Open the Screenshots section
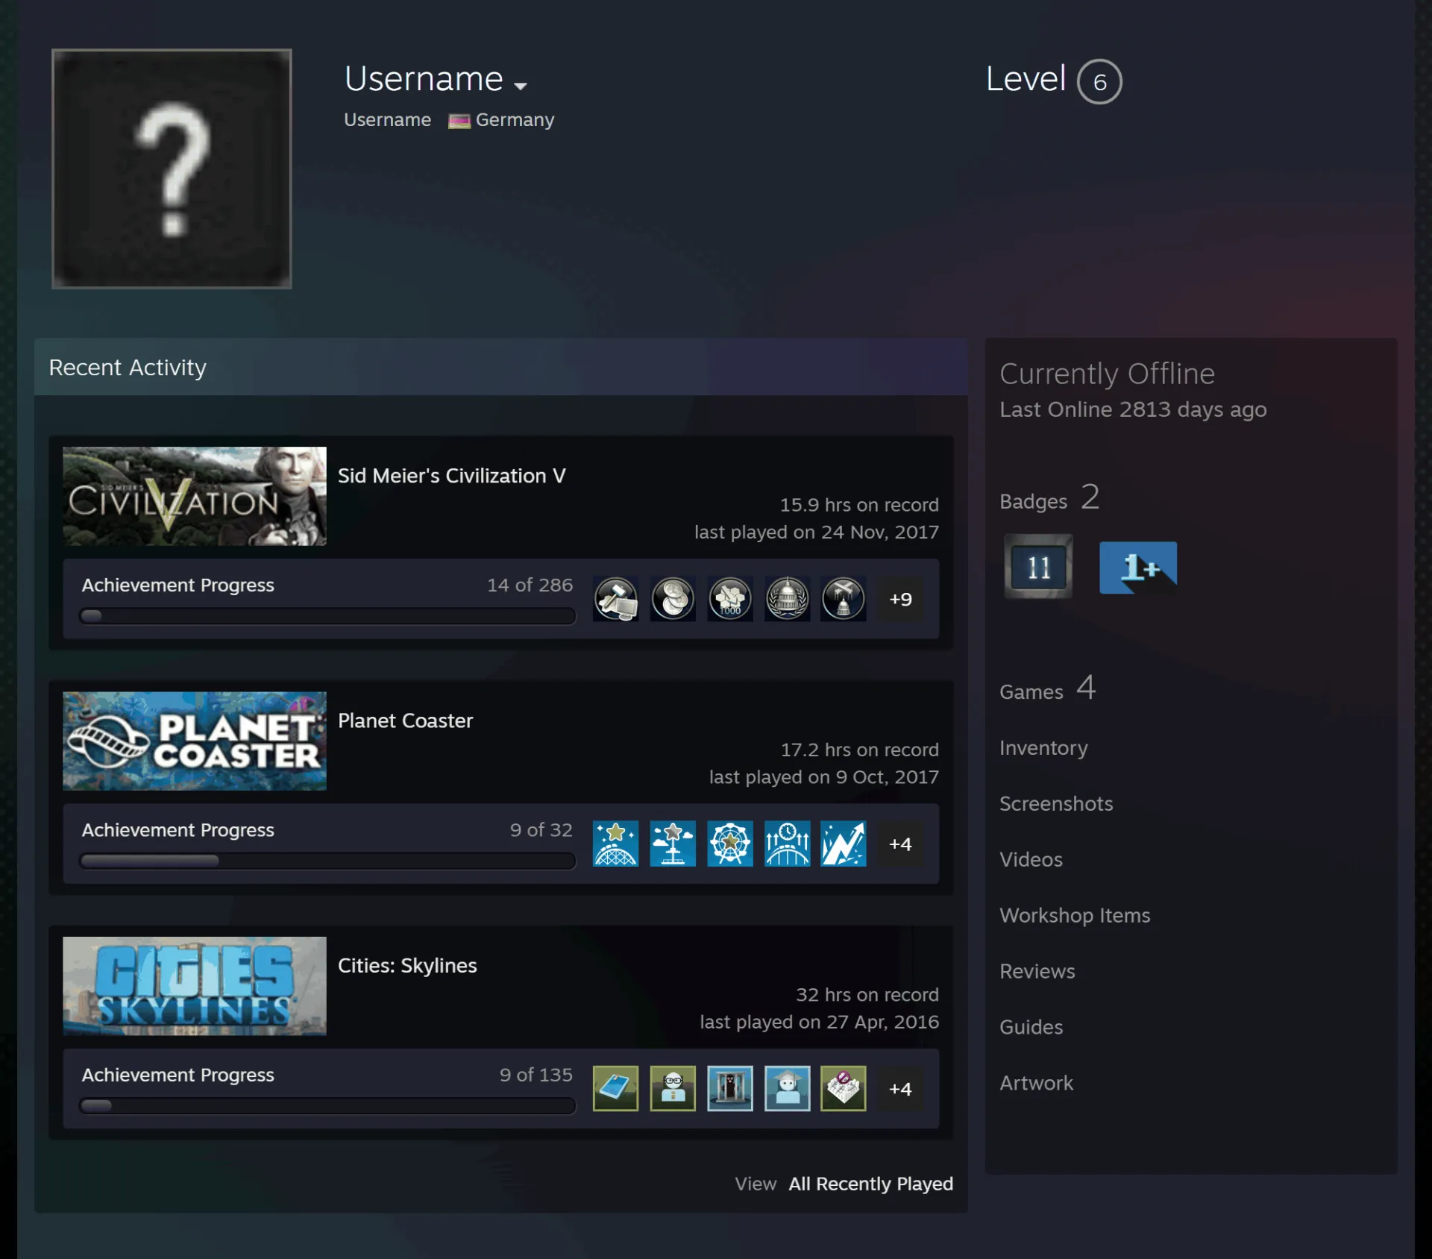This screenshot has height=1259, width=1432. click(x=1056, y=803)
